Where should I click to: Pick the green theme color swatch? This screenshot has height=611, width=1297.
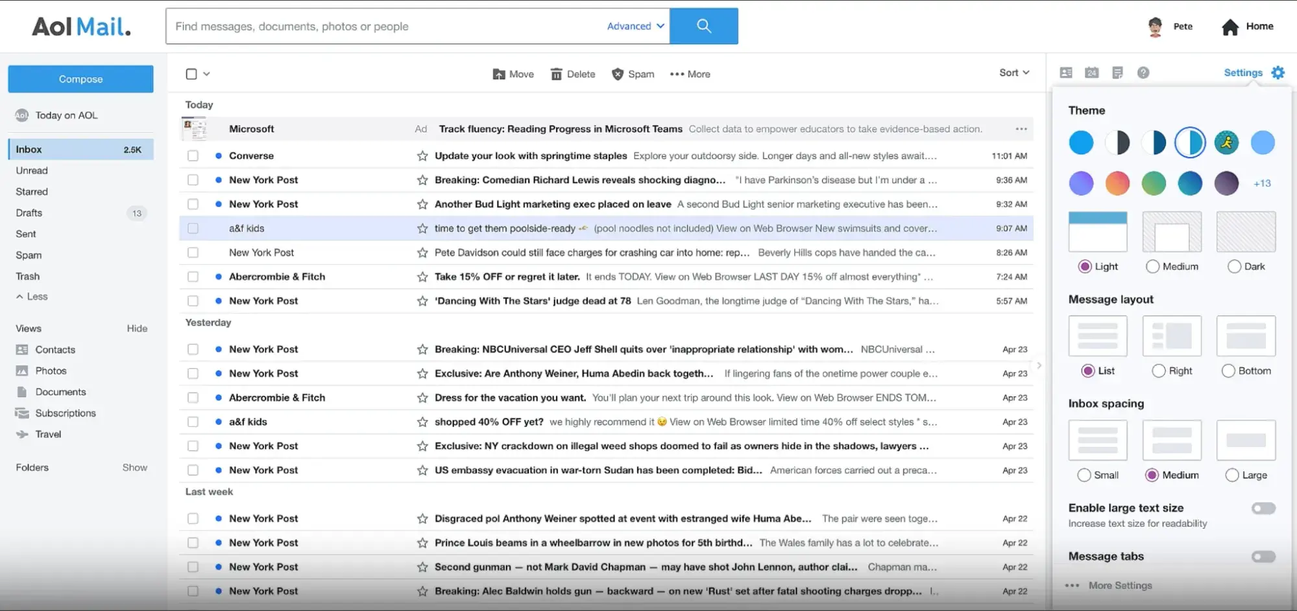point(1154,183)
